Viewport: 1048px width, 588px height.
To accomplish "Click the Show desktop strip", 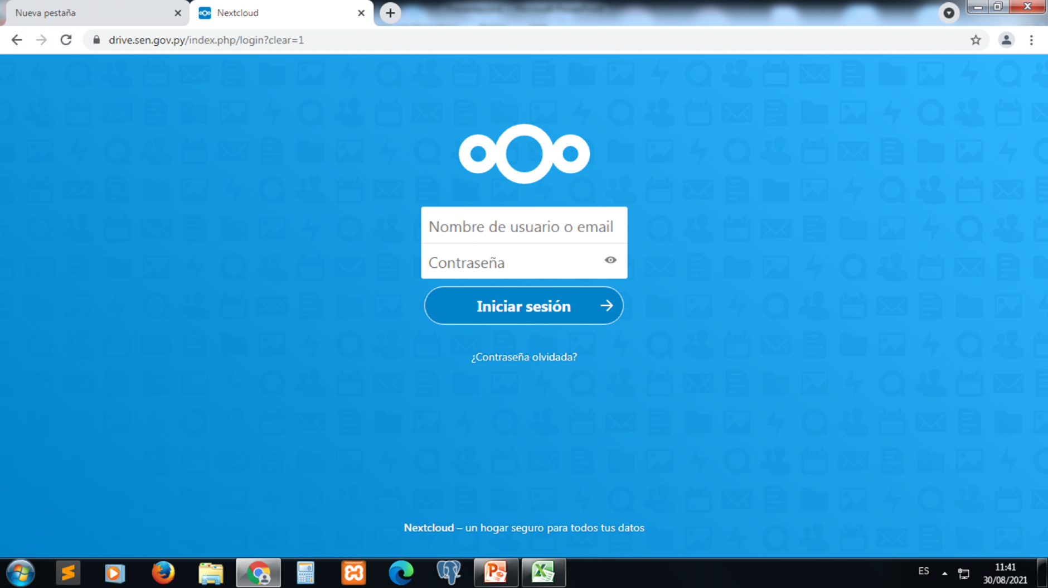I will pos(1042,573).
